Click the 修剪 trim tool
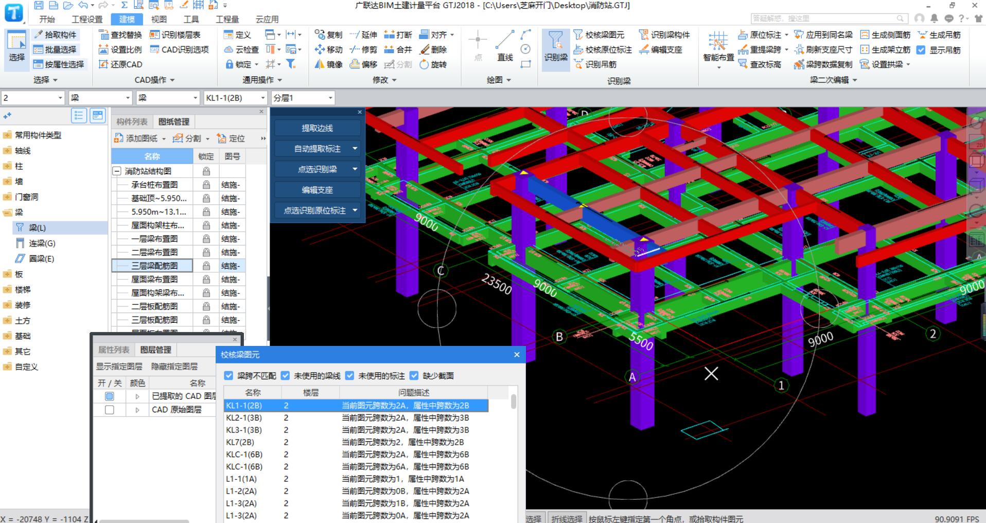986x523 pixels. point(363,49)
